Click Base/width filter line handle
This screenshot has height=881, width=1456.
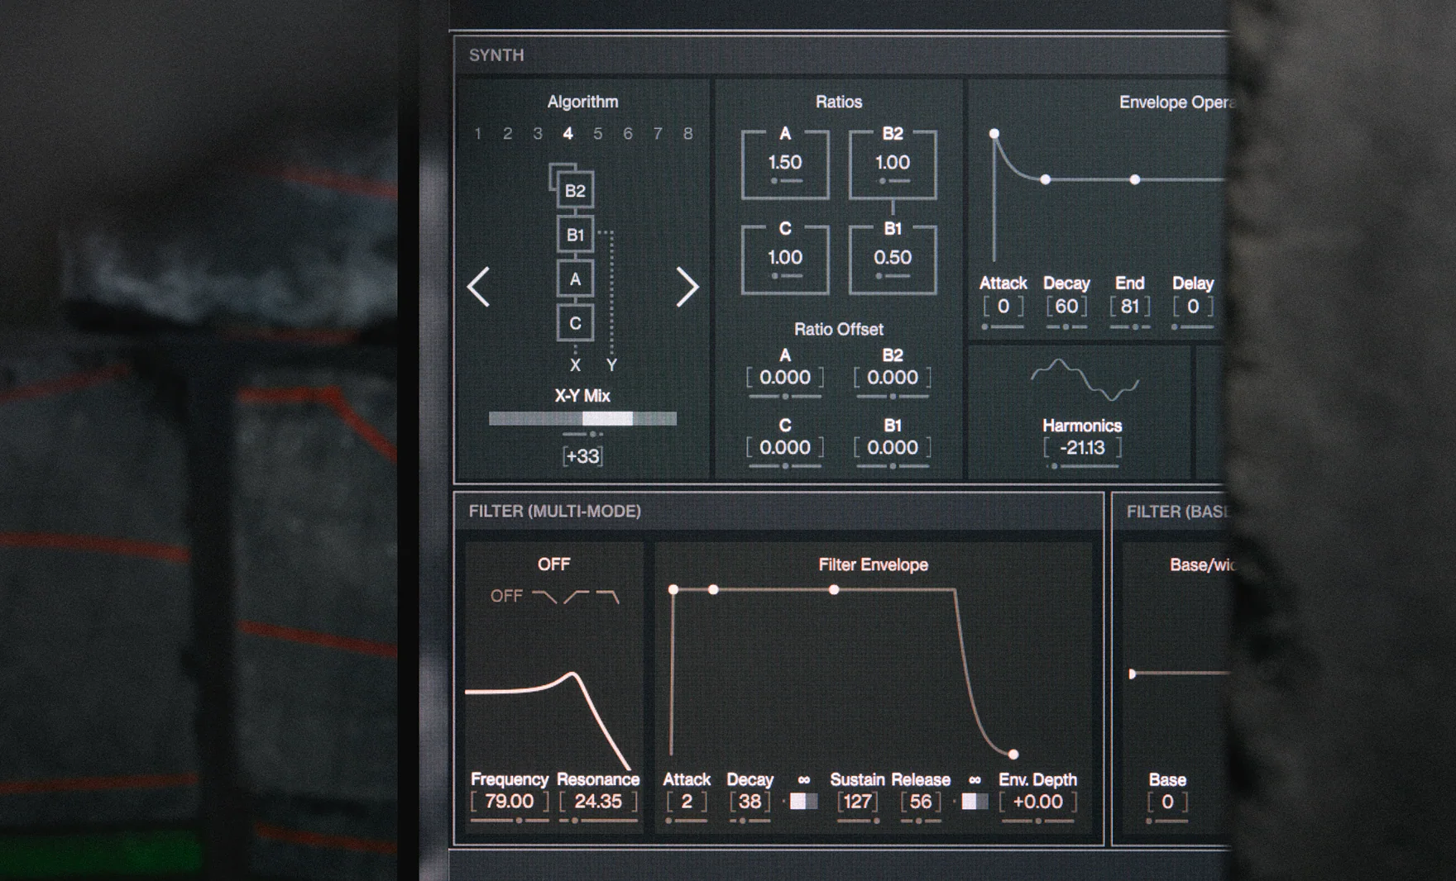tap(1133, 674)
